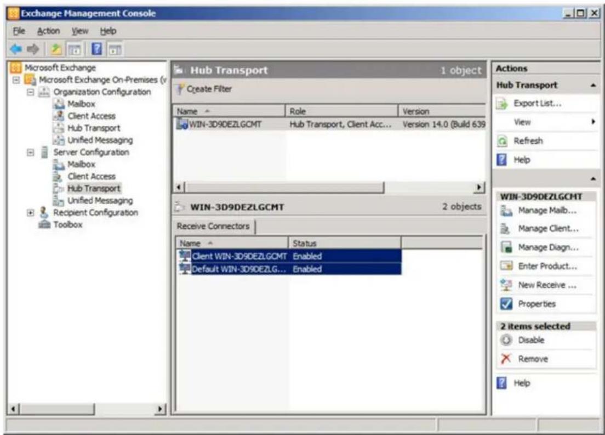Select the Default WIN-3D9DEZLG connector row
605x435 pixels.
point(289,269)
